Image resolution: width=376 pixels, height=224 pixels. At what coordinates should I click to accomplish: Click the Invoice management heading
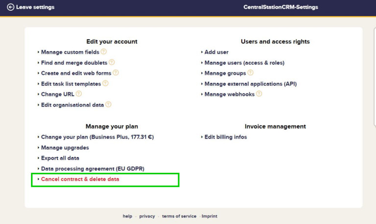point(275,126)
